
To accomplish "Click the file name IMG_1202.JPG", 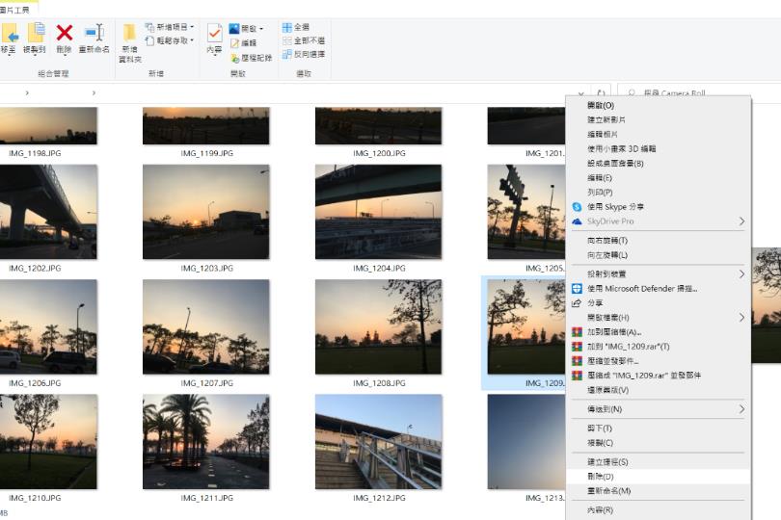I will click(35, 269).
